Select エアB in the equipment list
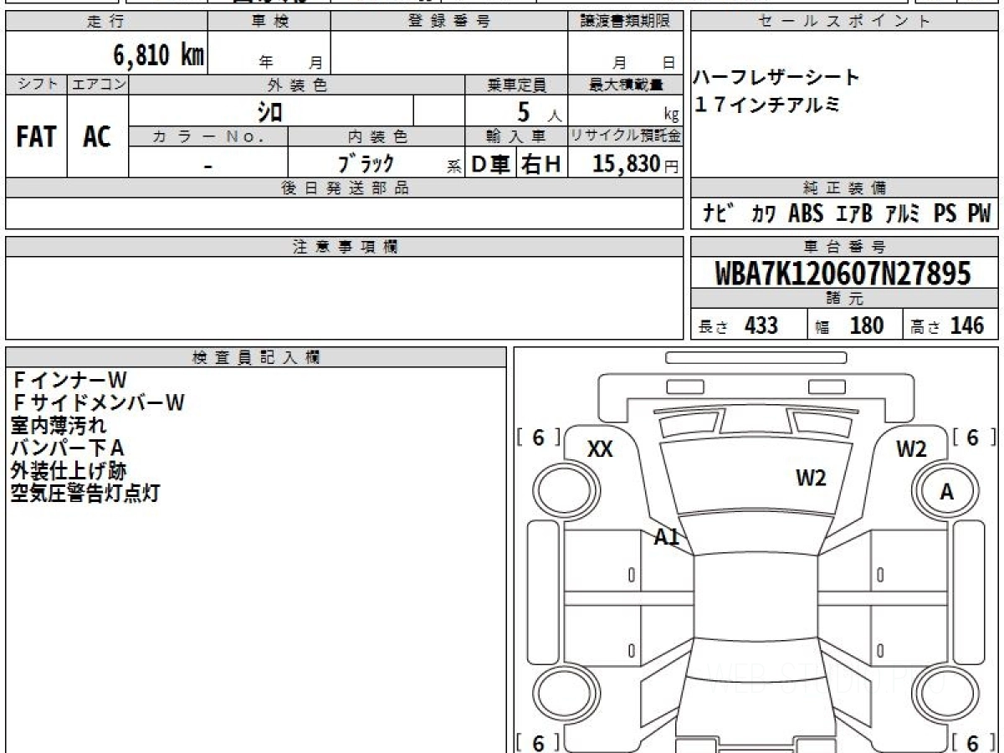The width and height of the screenshot is (1004, 753). (x=854, y=214)
